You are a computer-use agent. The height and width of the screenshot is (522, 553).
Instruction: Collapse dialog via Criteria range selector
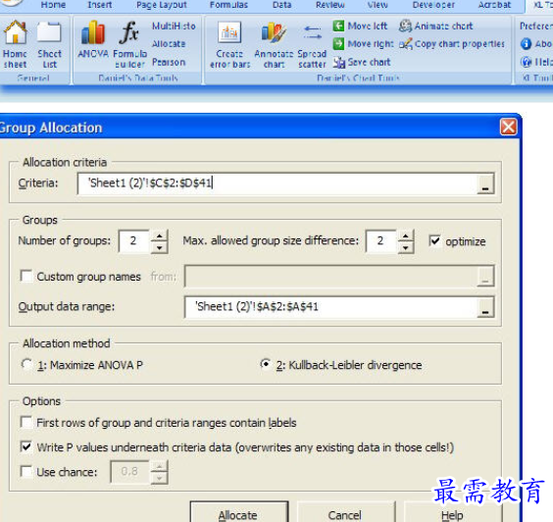coord(485,183)
